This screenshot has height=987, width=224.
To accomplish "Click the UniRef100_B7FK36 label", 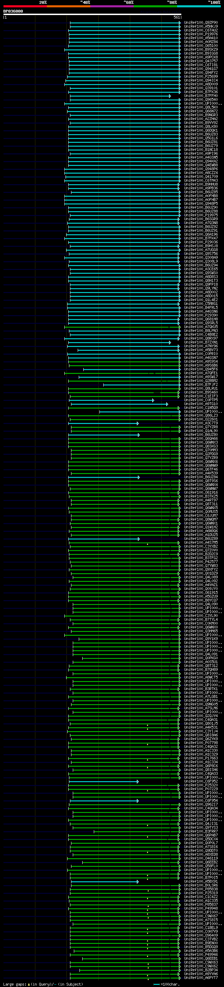I will [x=201, y=92].
